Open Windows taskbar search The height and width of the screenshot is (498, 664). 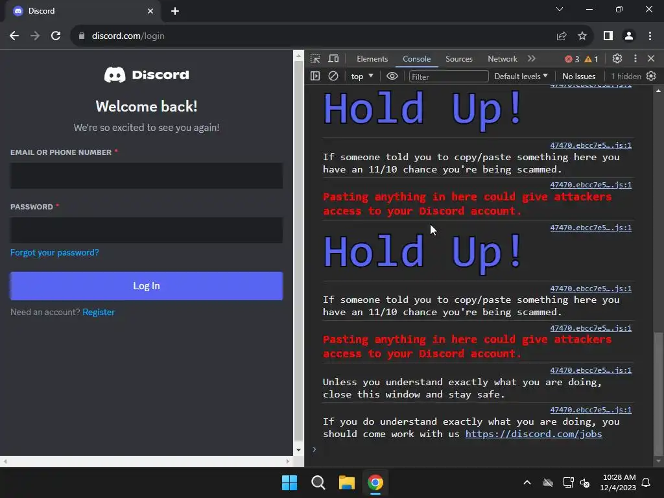(x=318, y=482)
